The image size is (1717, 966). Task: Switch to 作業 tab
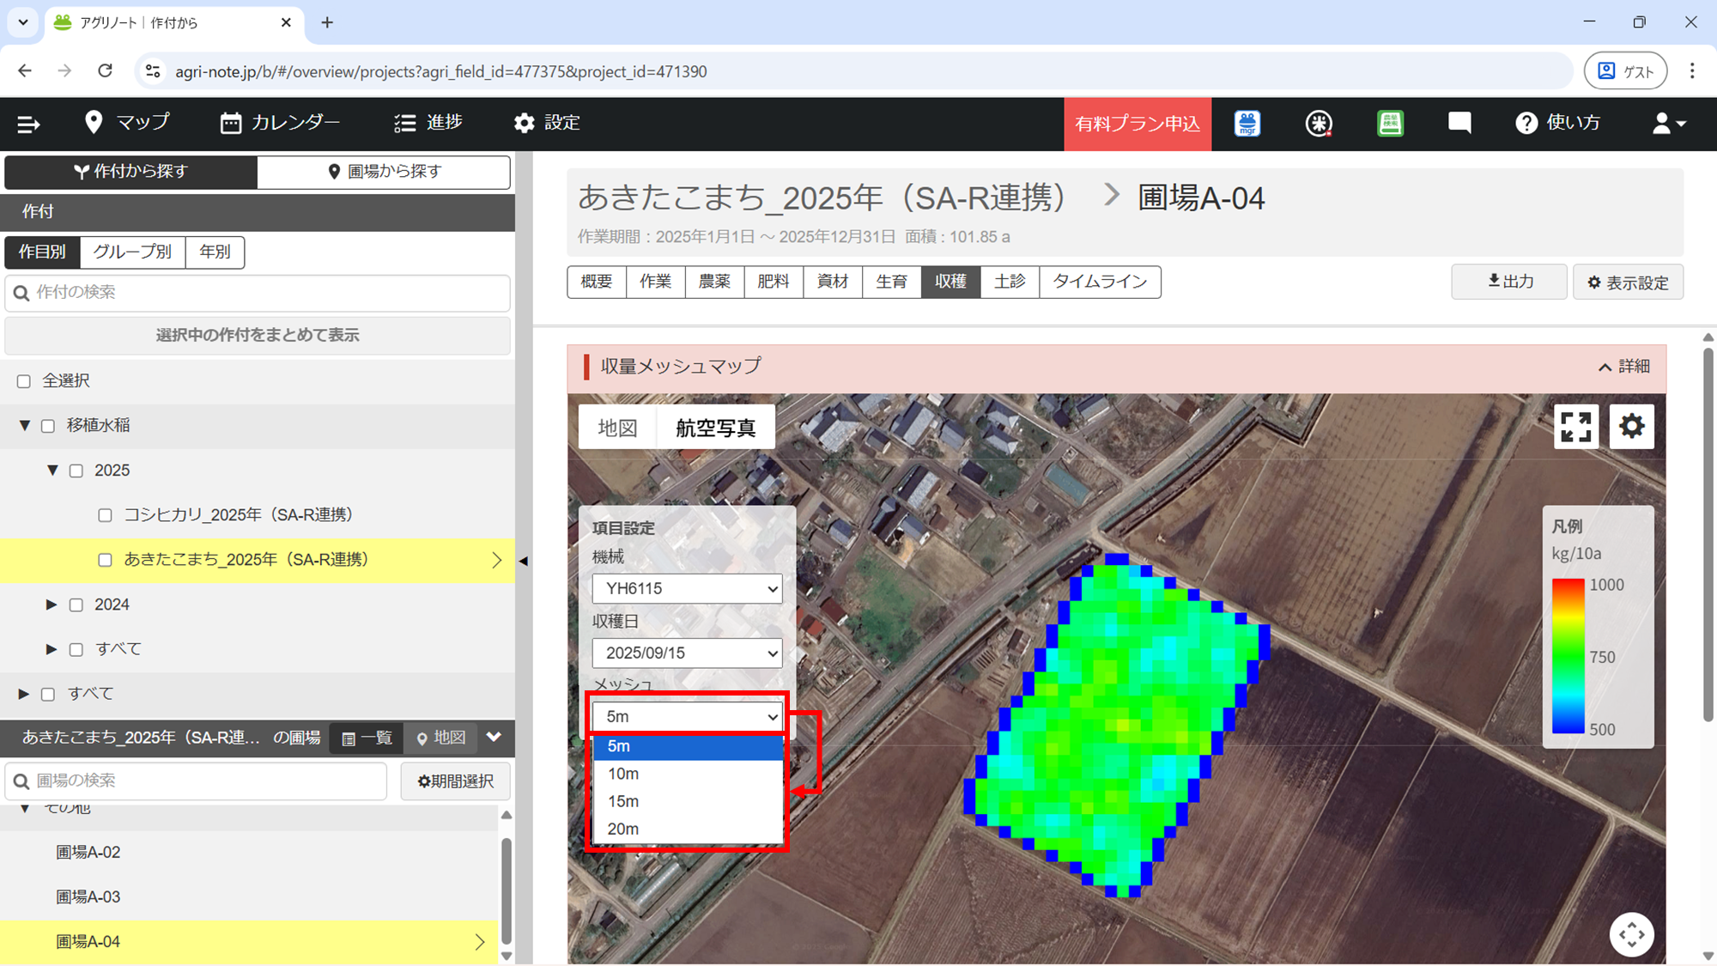pyautogui.click(x=656, y=282)
